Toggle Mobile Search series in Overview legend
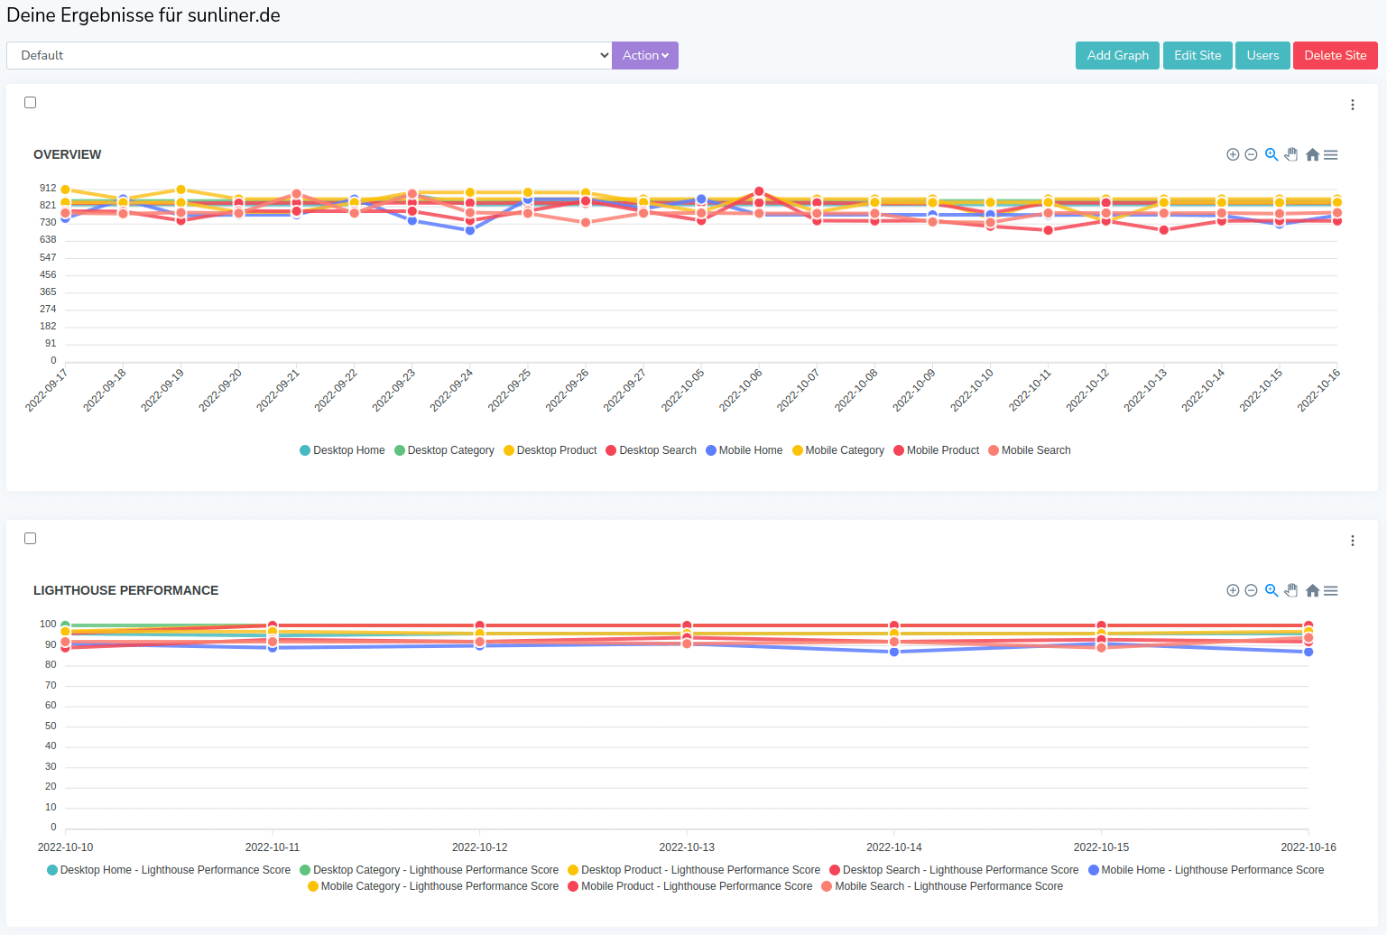Image resolution: width=1387 pixels, height=935 pixels. 1030,450
